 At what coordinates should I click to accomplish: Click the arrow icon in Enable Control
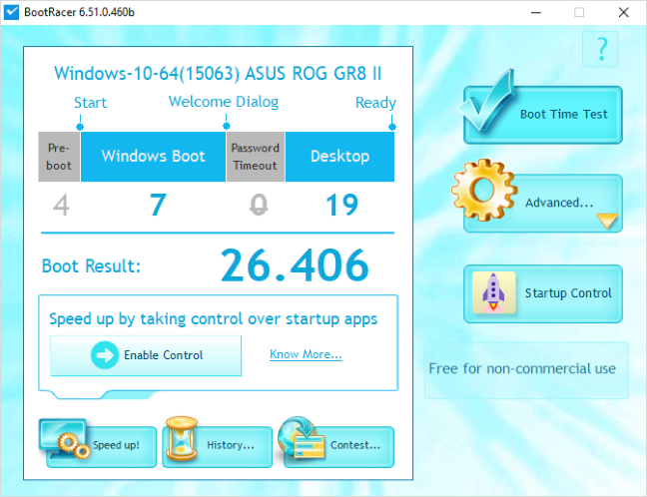point(105,354)
